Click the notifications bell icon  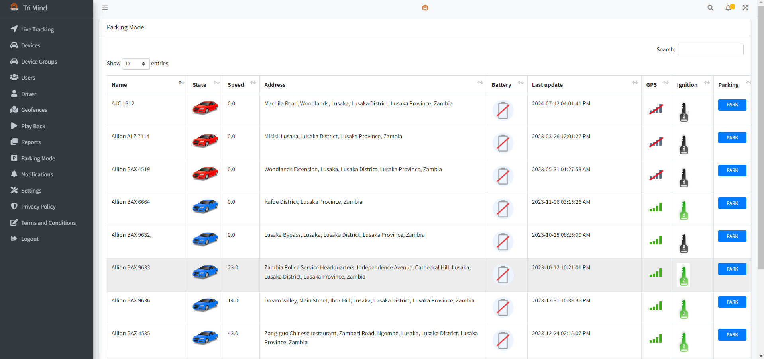pyautogui.click(x=729, y=8)
